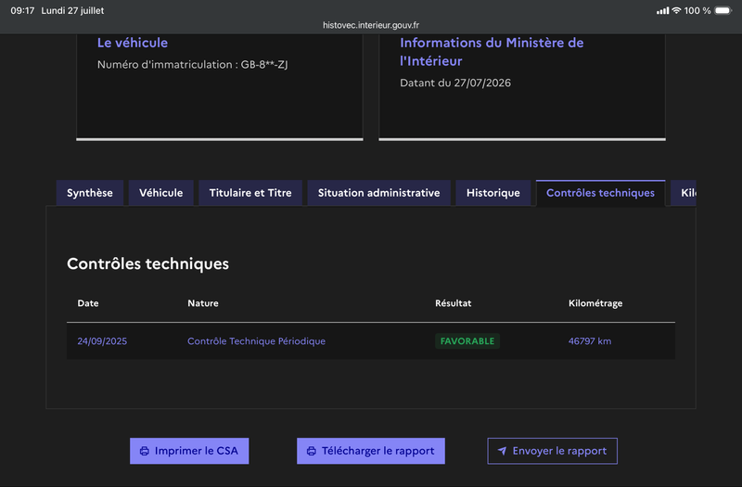
Task: Click the Informations du Ministère de l'Intérieur heading
Action: click(x=492, y=52)
